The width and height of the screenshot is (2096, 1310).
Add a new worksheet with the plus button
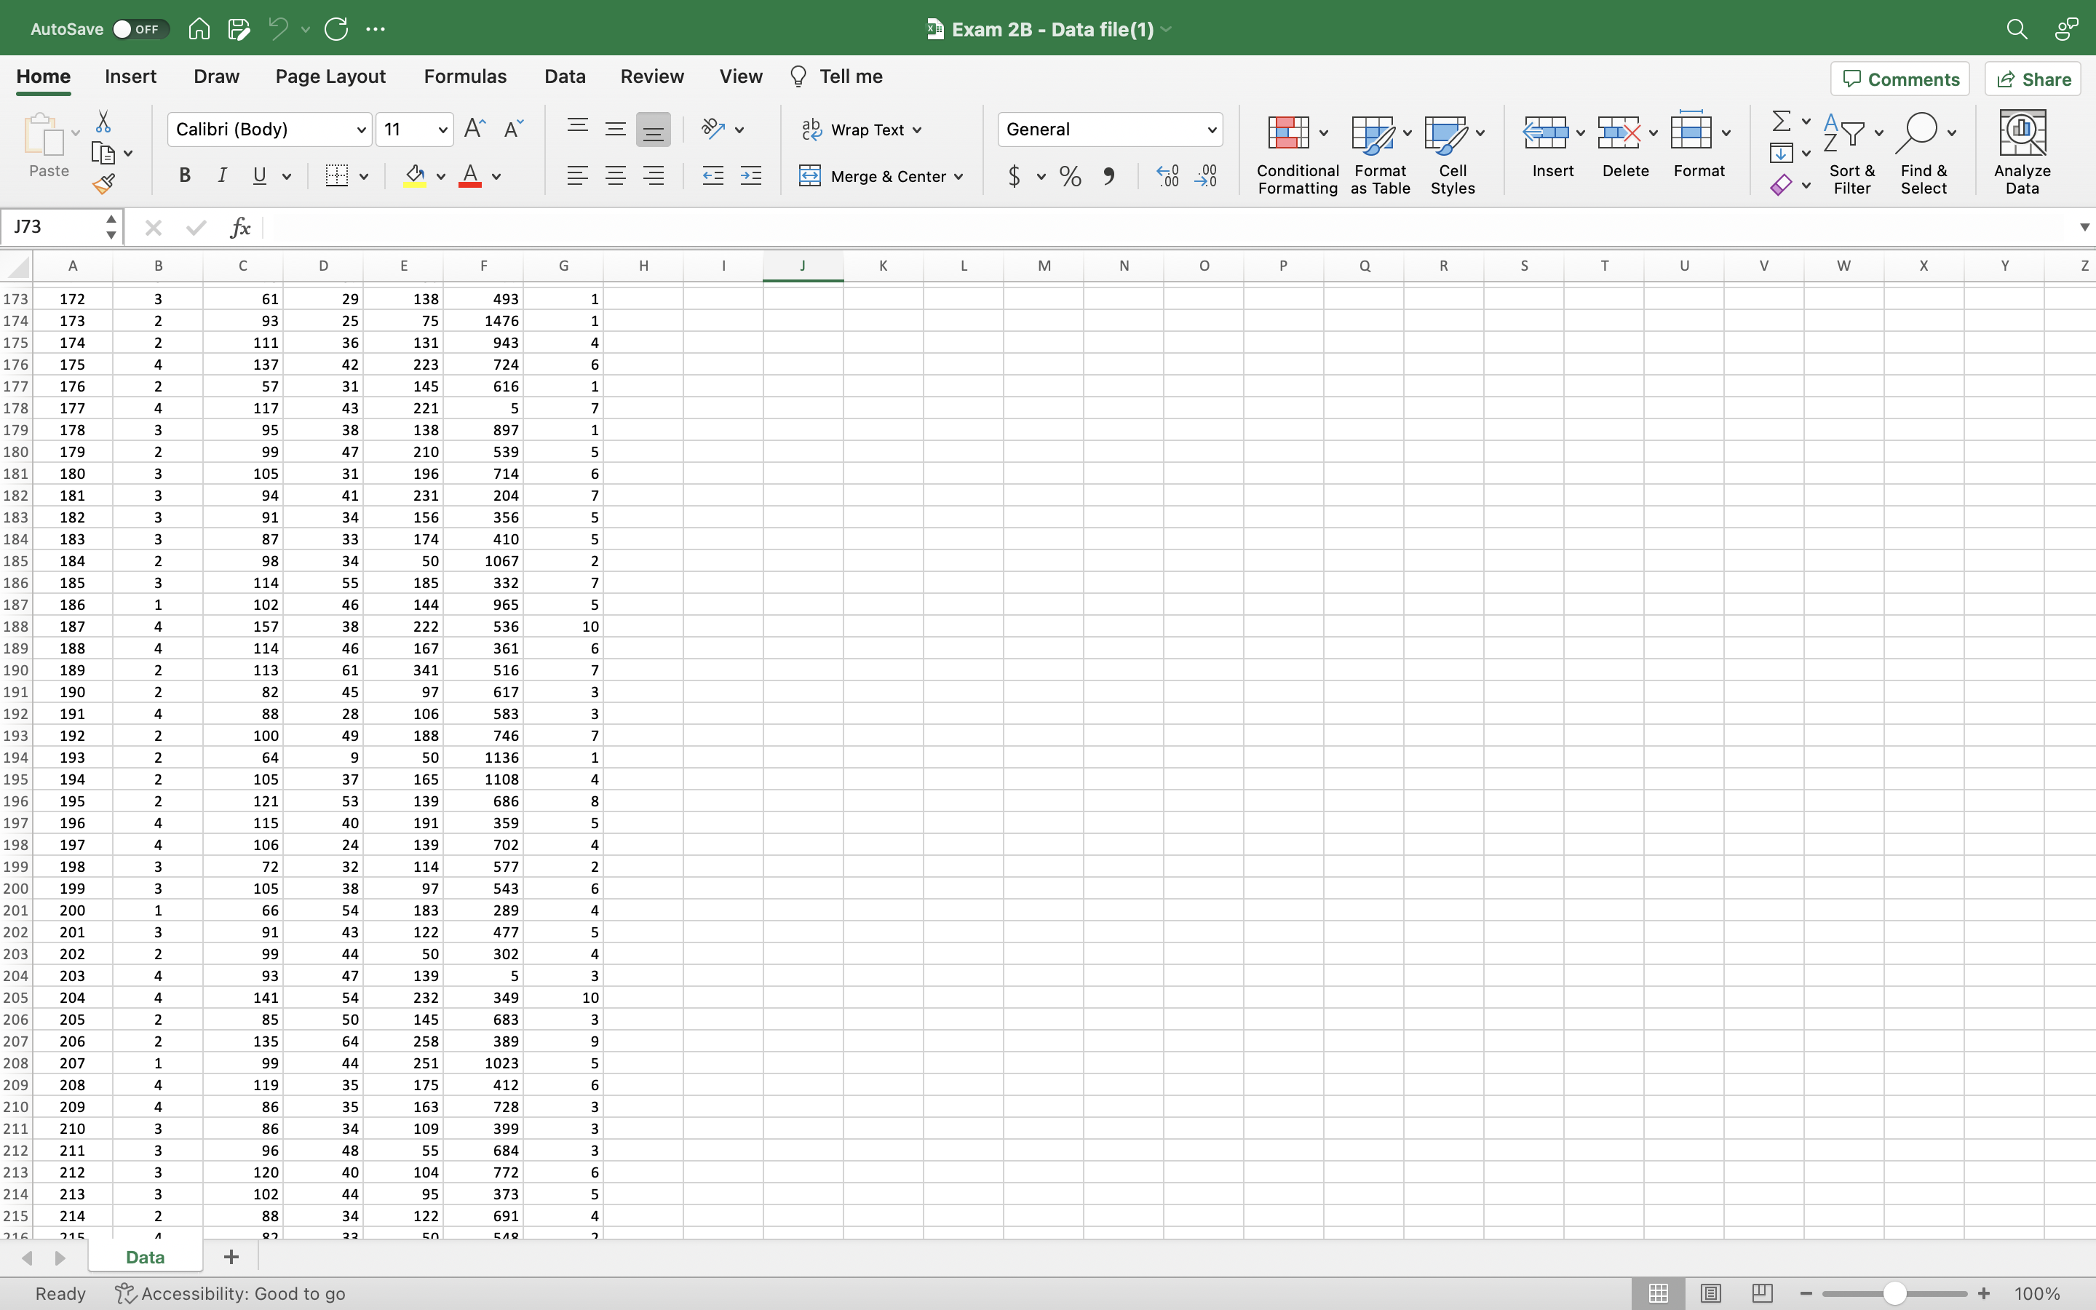click(x=229, y=1256)
